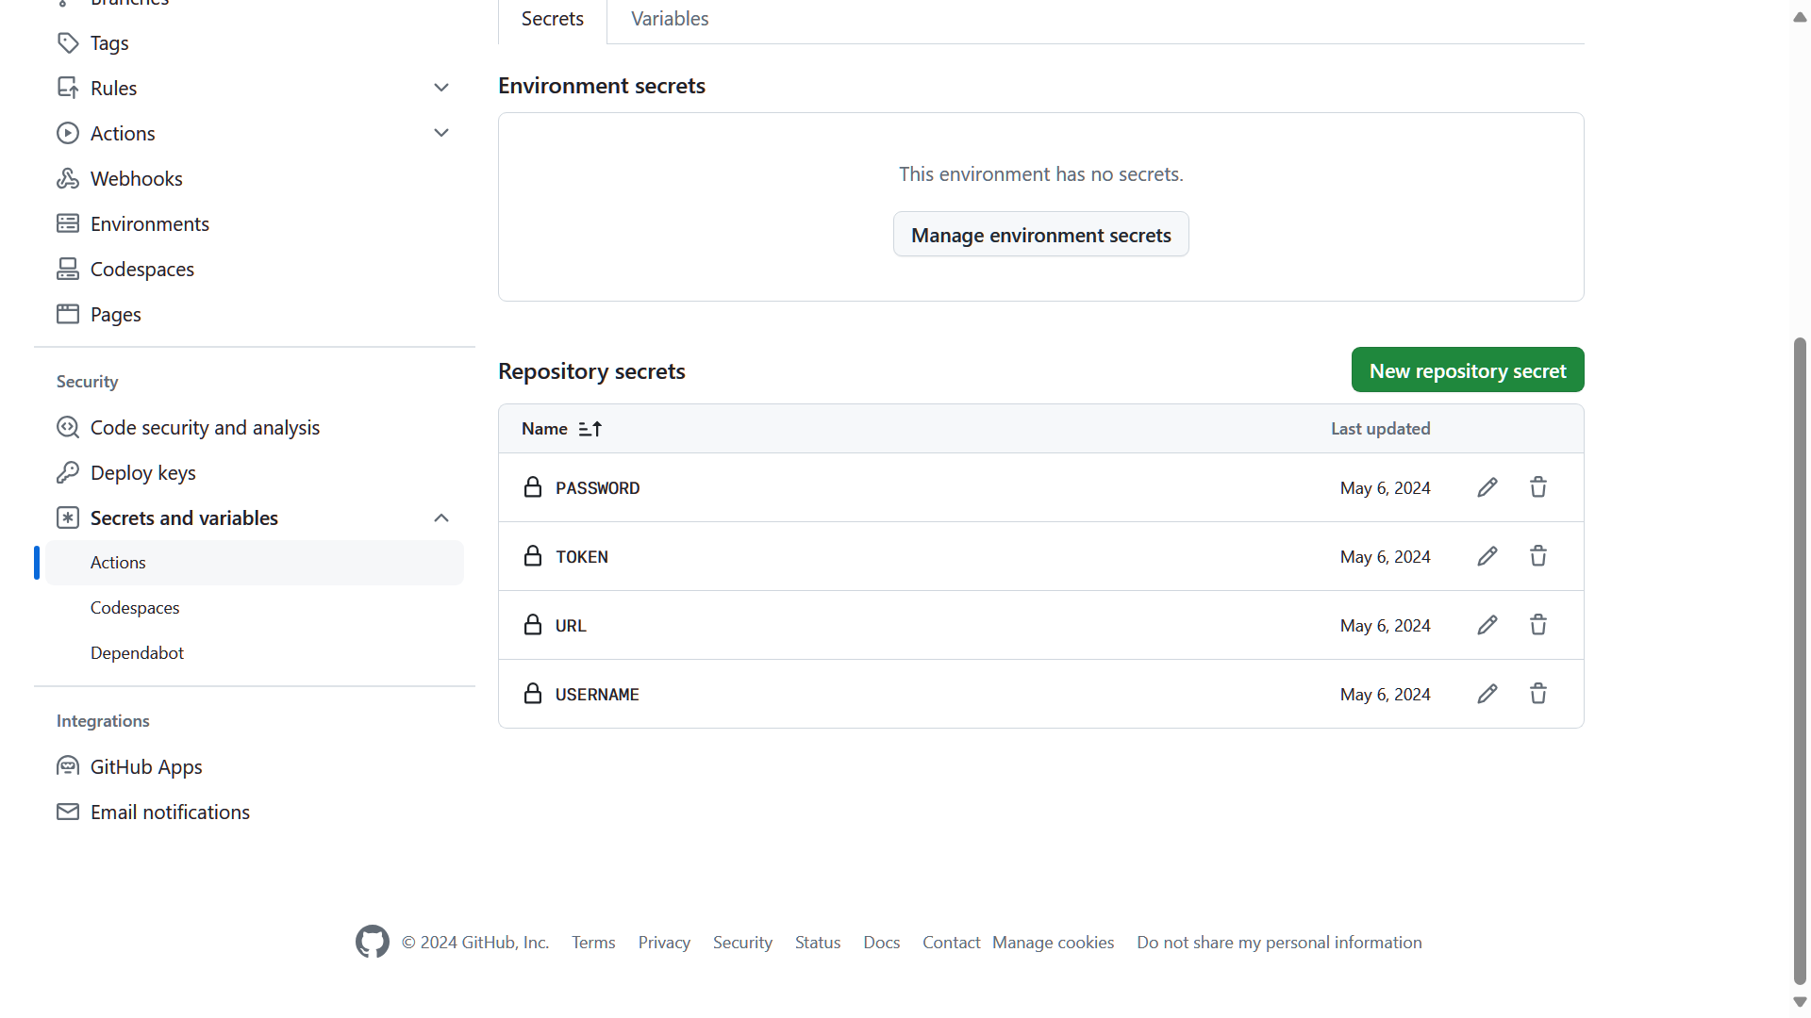Open the Privacy footer link
Viewport: 1811px width, 1018px height.
[x=663, y=942]
